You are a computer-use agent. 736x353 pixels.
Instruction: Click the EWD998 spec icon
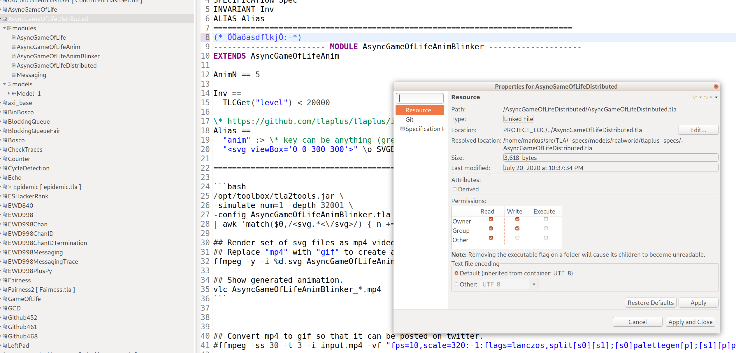[x=5, y=215]
